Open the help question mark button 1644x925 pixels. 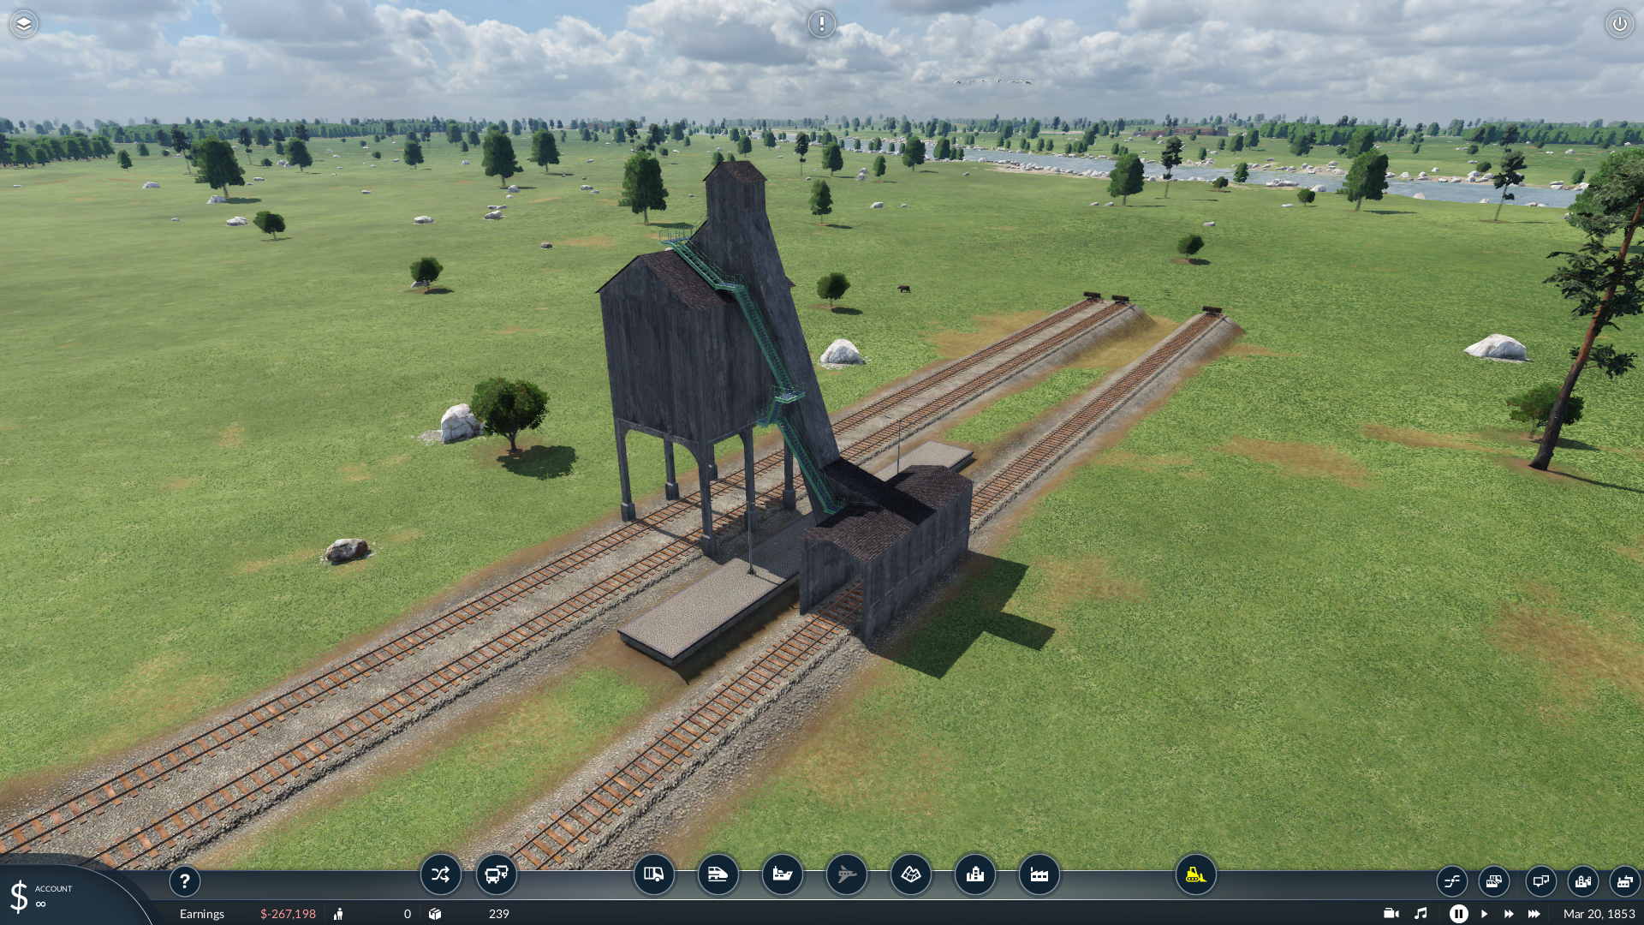pyautogui.click(x=184, y=881)
